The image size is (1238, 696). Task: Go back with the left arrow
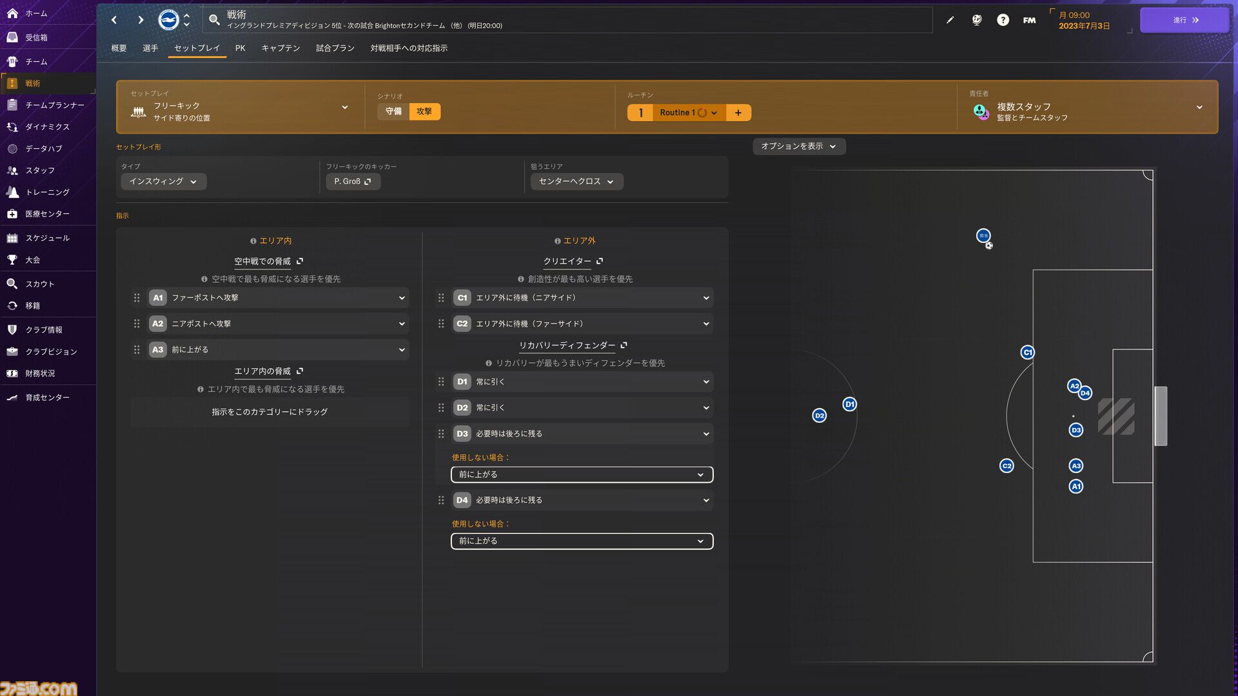click(114, 20)
